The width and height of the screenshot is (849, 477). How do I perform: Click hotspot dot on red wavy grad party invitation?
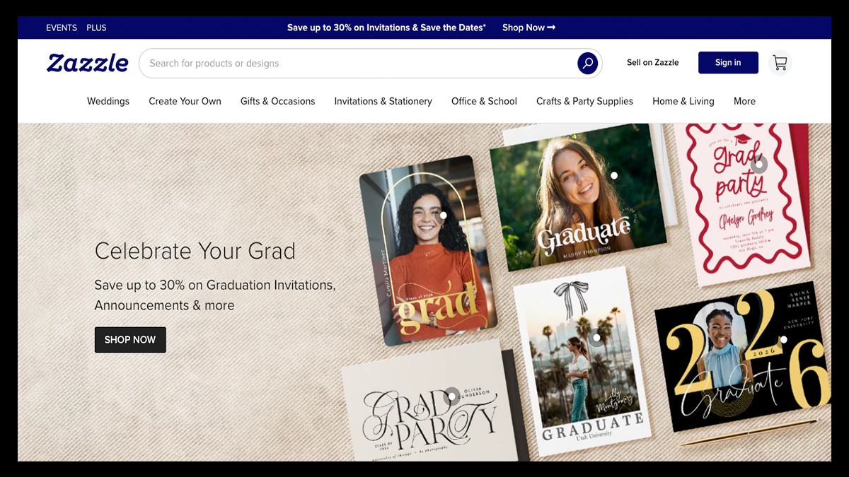pyautogui.click(x=759, y=165)
